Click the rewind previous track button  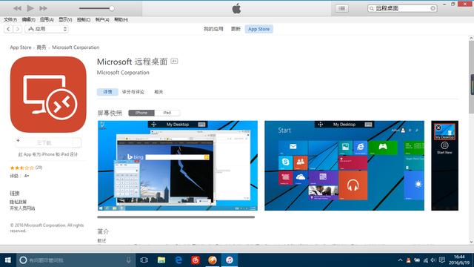(x=17, y=8)
